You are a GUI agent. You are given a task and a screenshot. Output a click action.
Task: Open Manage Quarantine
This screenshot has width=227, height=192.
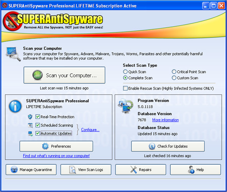pyautogui.click(x=31, y=169)
